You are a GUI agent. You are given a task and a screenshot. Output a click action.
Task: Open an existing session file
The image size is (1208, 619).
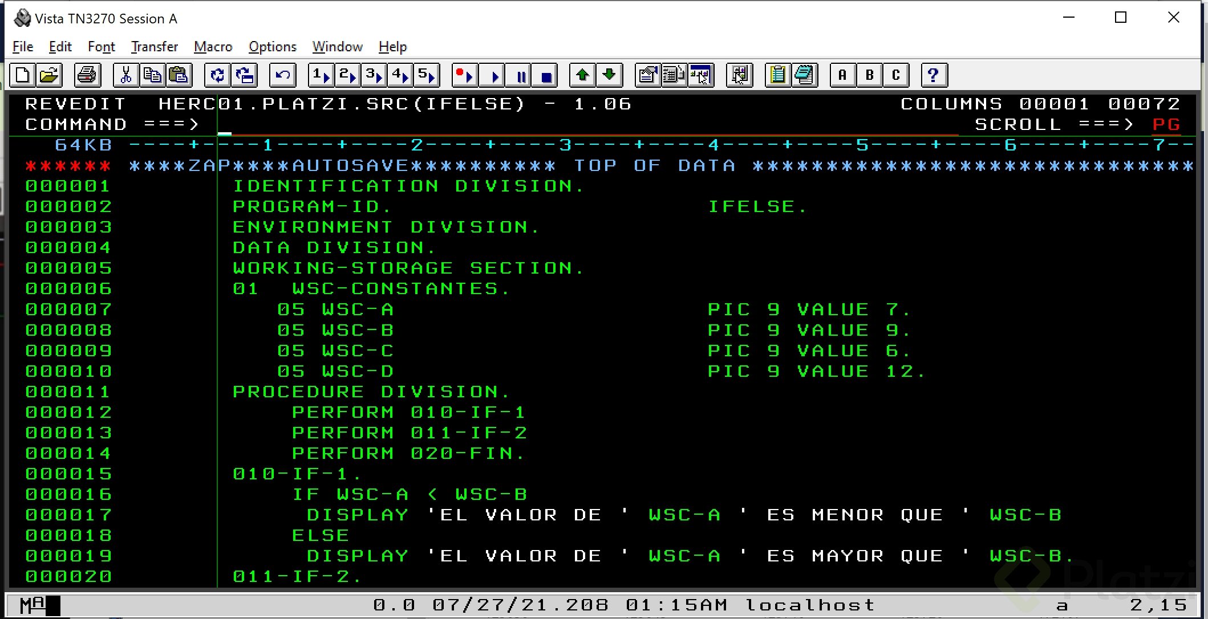[x=48, y=75]
